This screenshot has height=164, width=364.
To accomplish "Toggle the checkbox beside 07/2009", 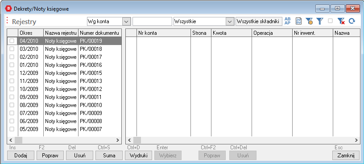I will click(x=12, y=113).
